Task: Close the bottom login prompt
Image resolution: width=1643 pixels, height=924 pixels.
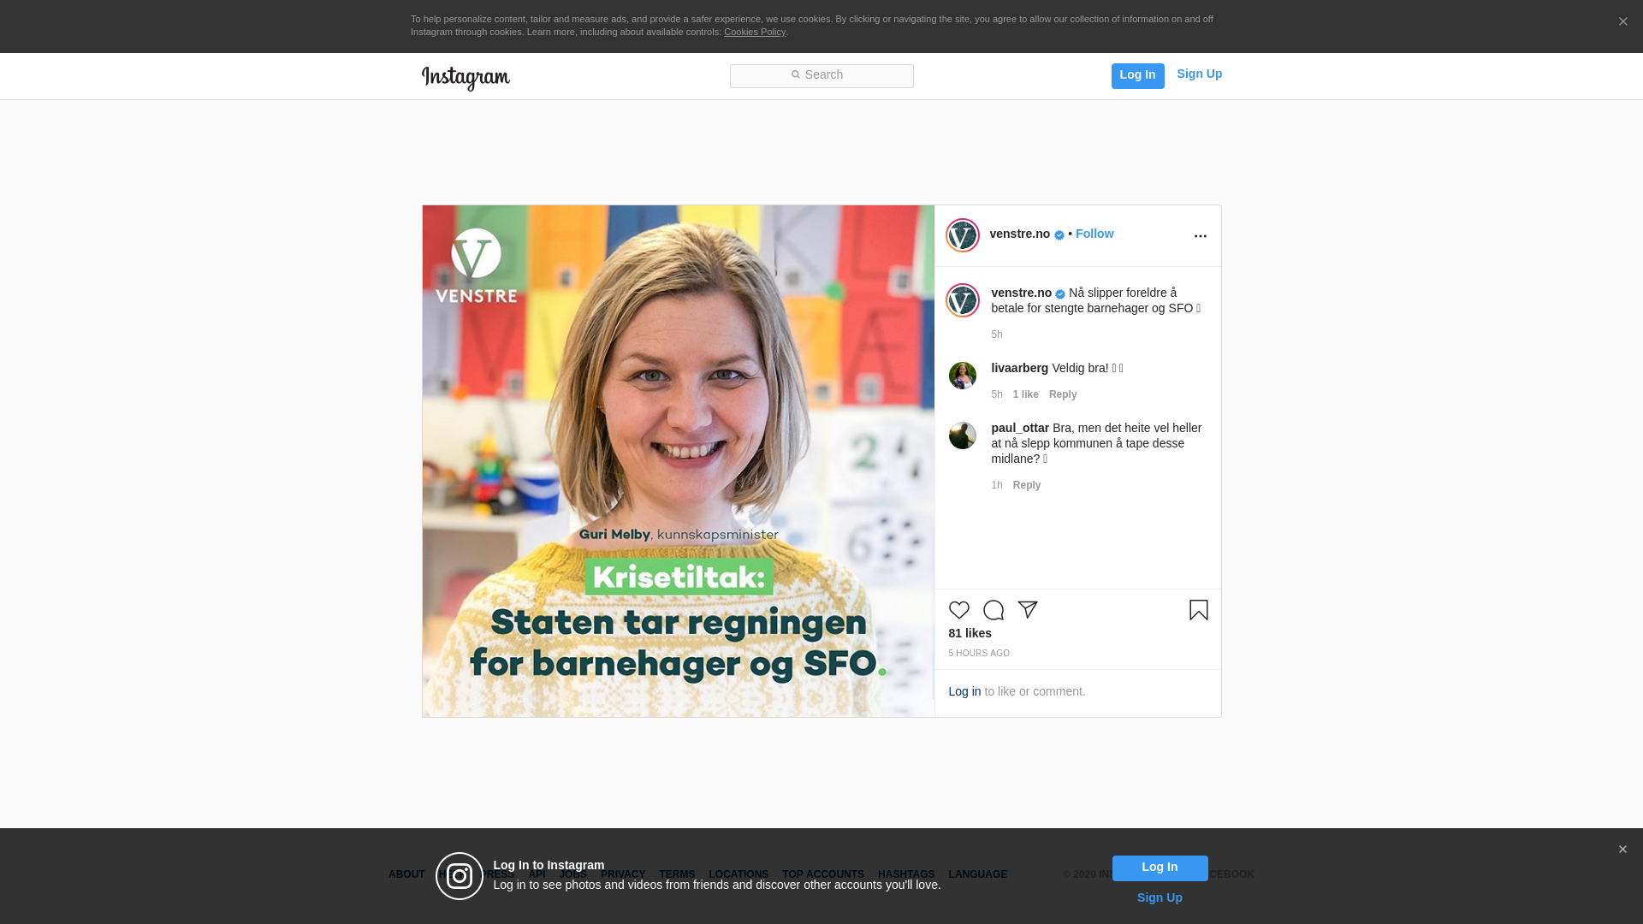Action: click(x=1622, y=850)
